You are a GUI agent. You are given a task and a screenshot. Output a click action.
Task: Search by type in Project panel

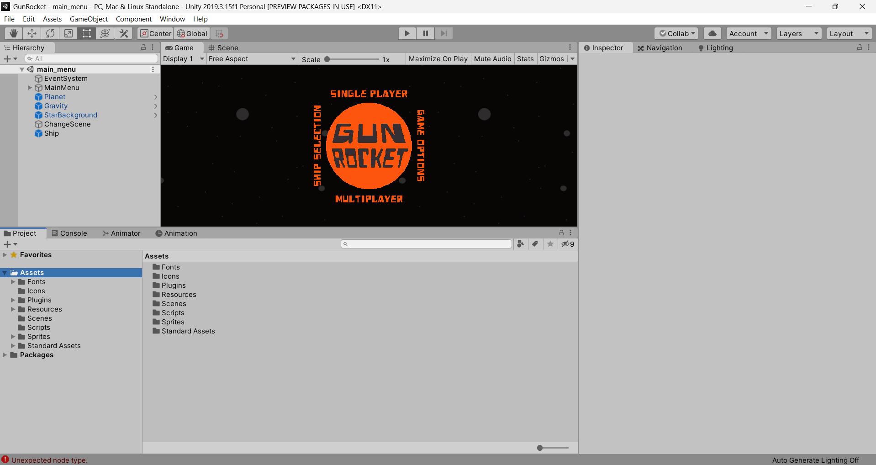click(520, 244)
